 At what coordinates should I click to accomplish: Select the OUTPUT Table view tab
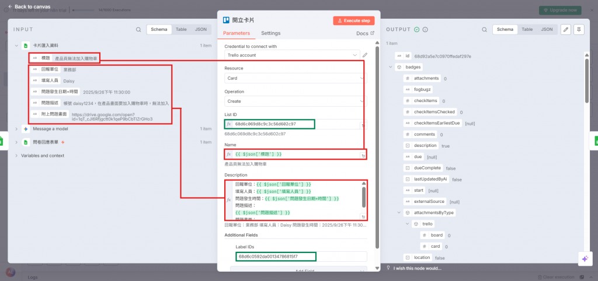coord(527,29)
